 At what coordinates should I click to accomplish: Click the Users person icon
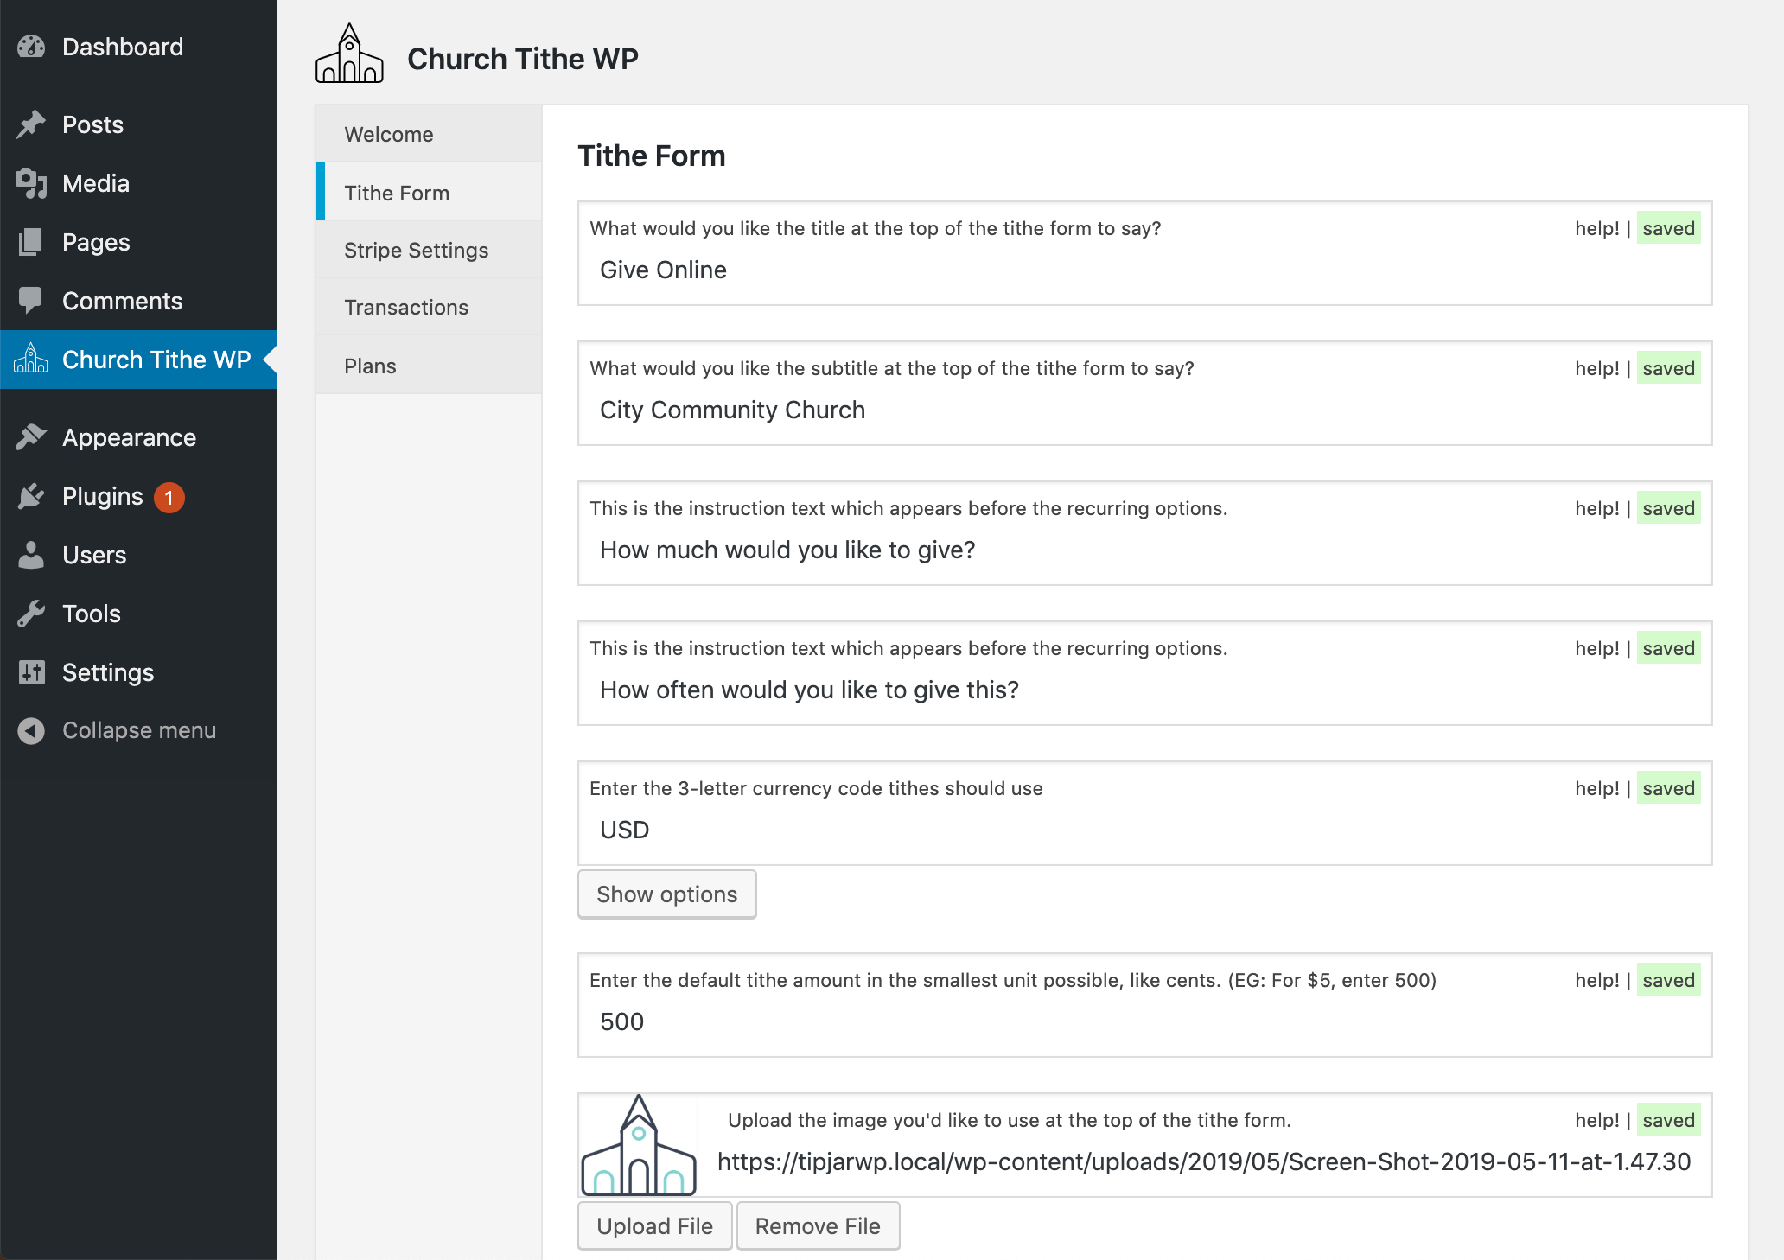click(x=31, y=555)
